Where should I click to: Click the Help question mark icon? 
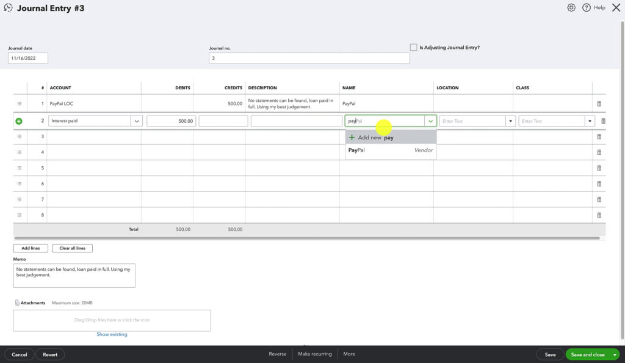(586, 7)
